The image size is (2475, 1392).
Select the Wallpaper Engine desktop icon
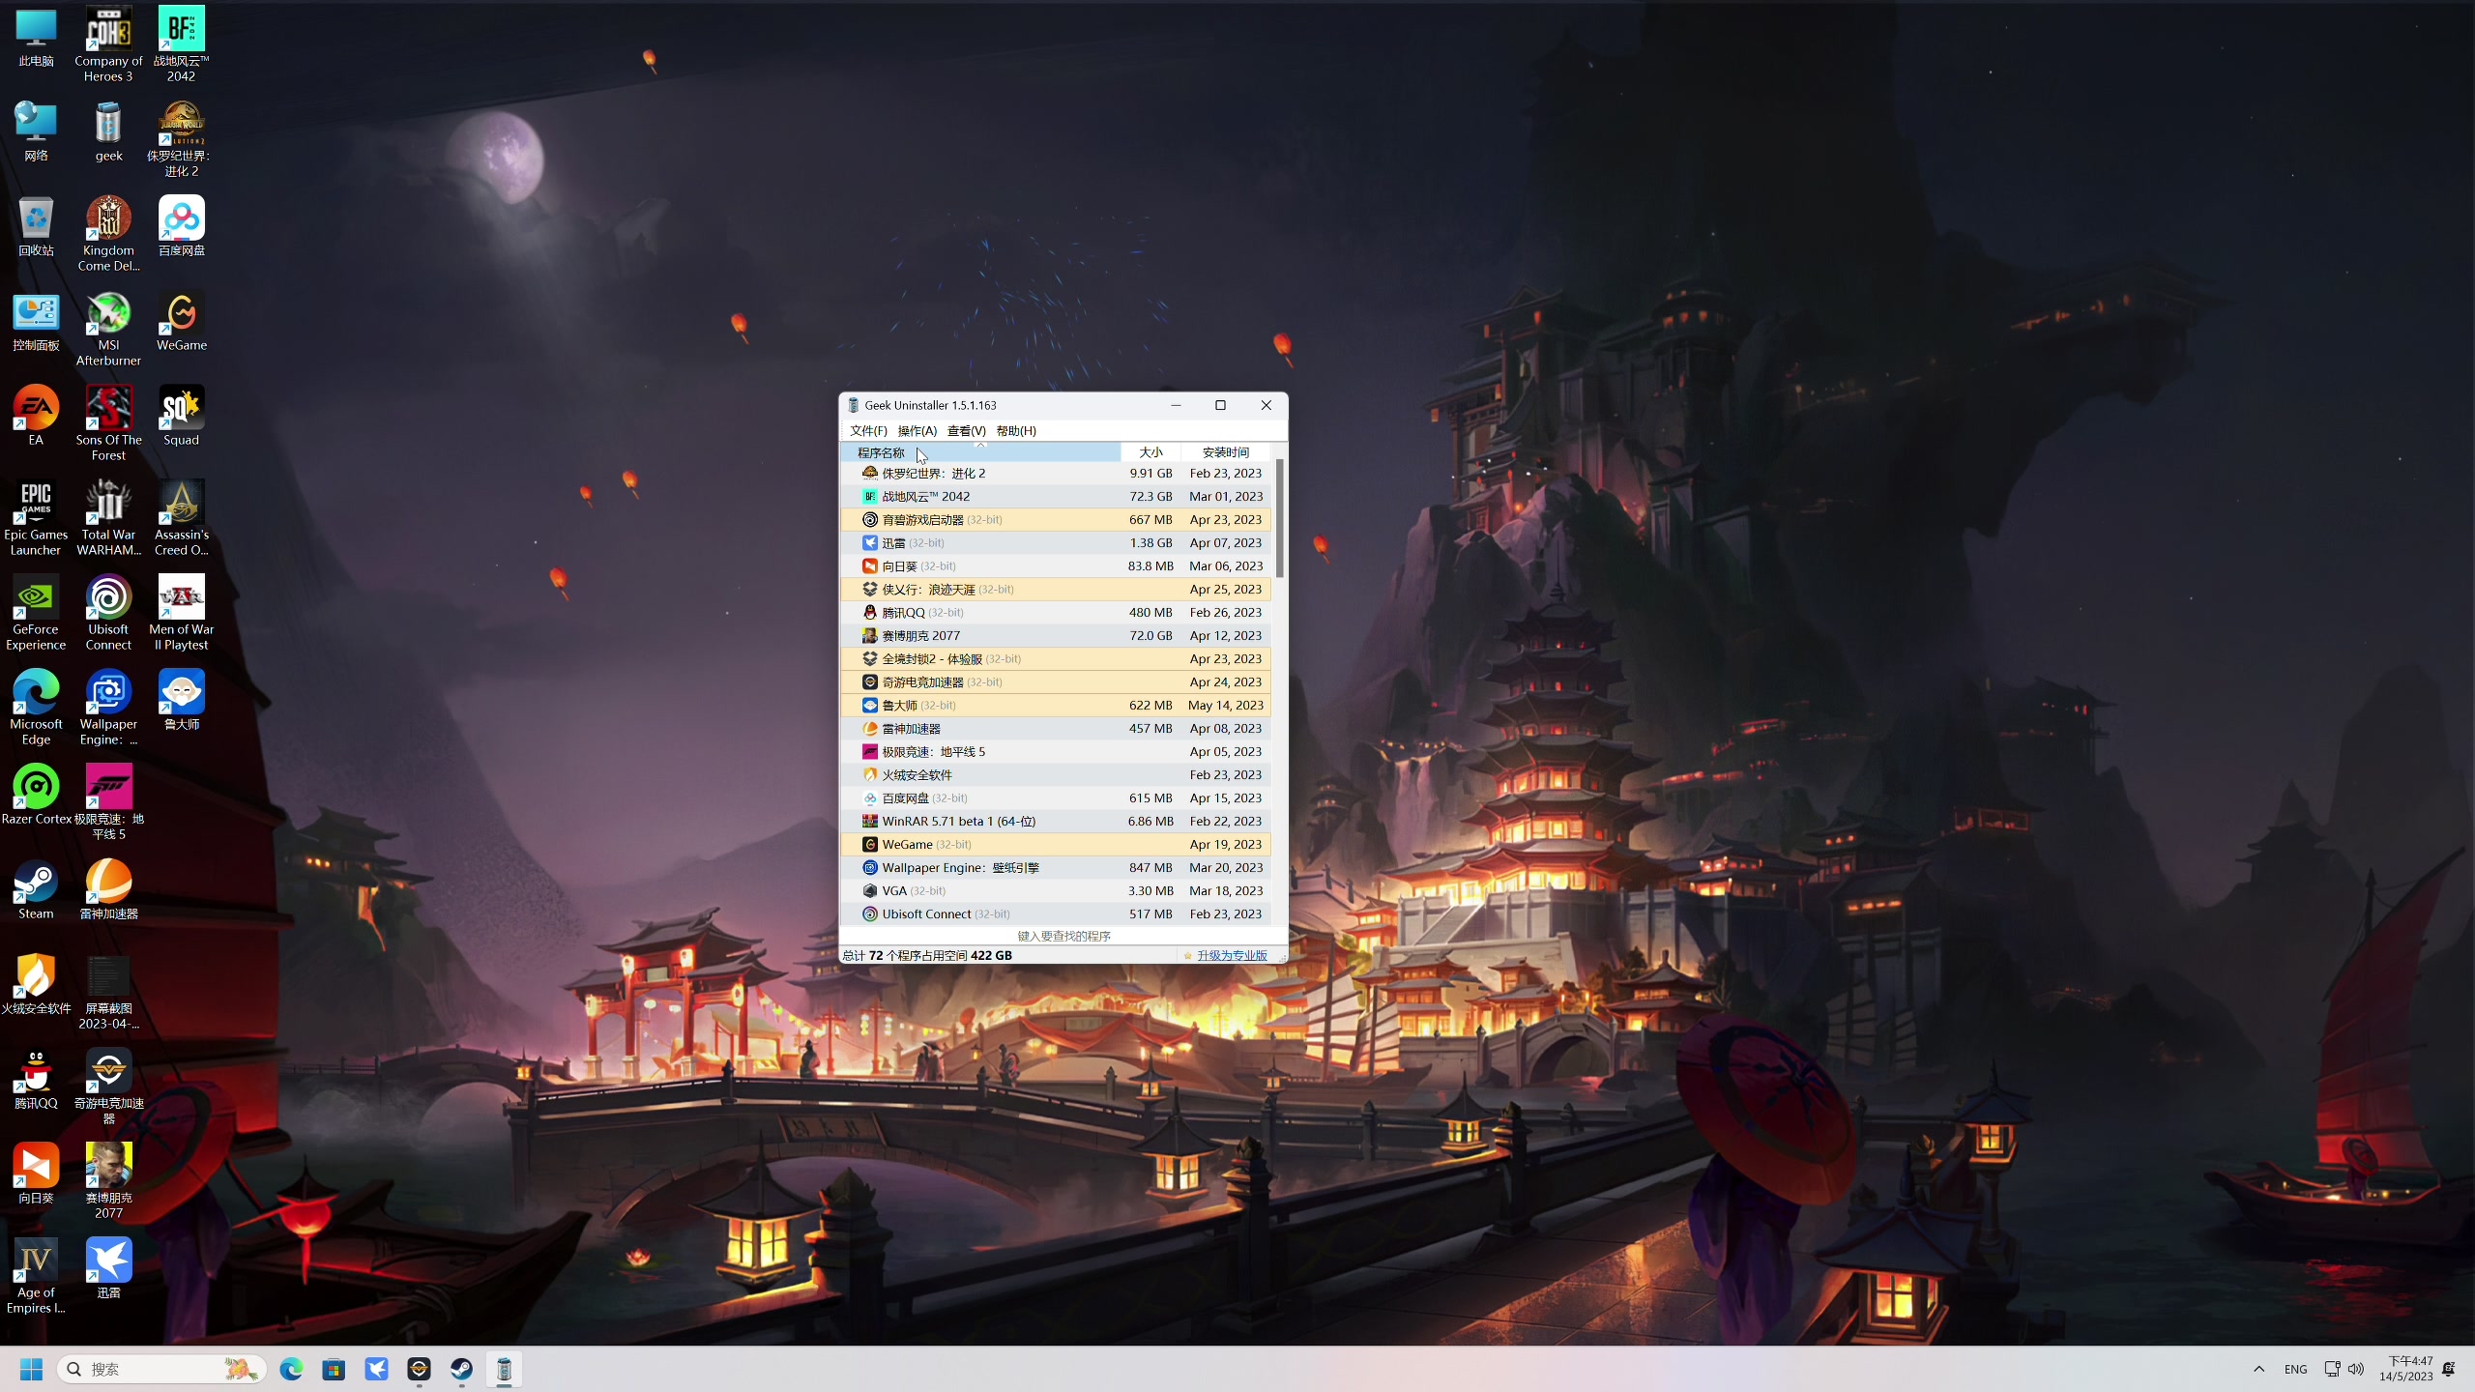[108, 708]
